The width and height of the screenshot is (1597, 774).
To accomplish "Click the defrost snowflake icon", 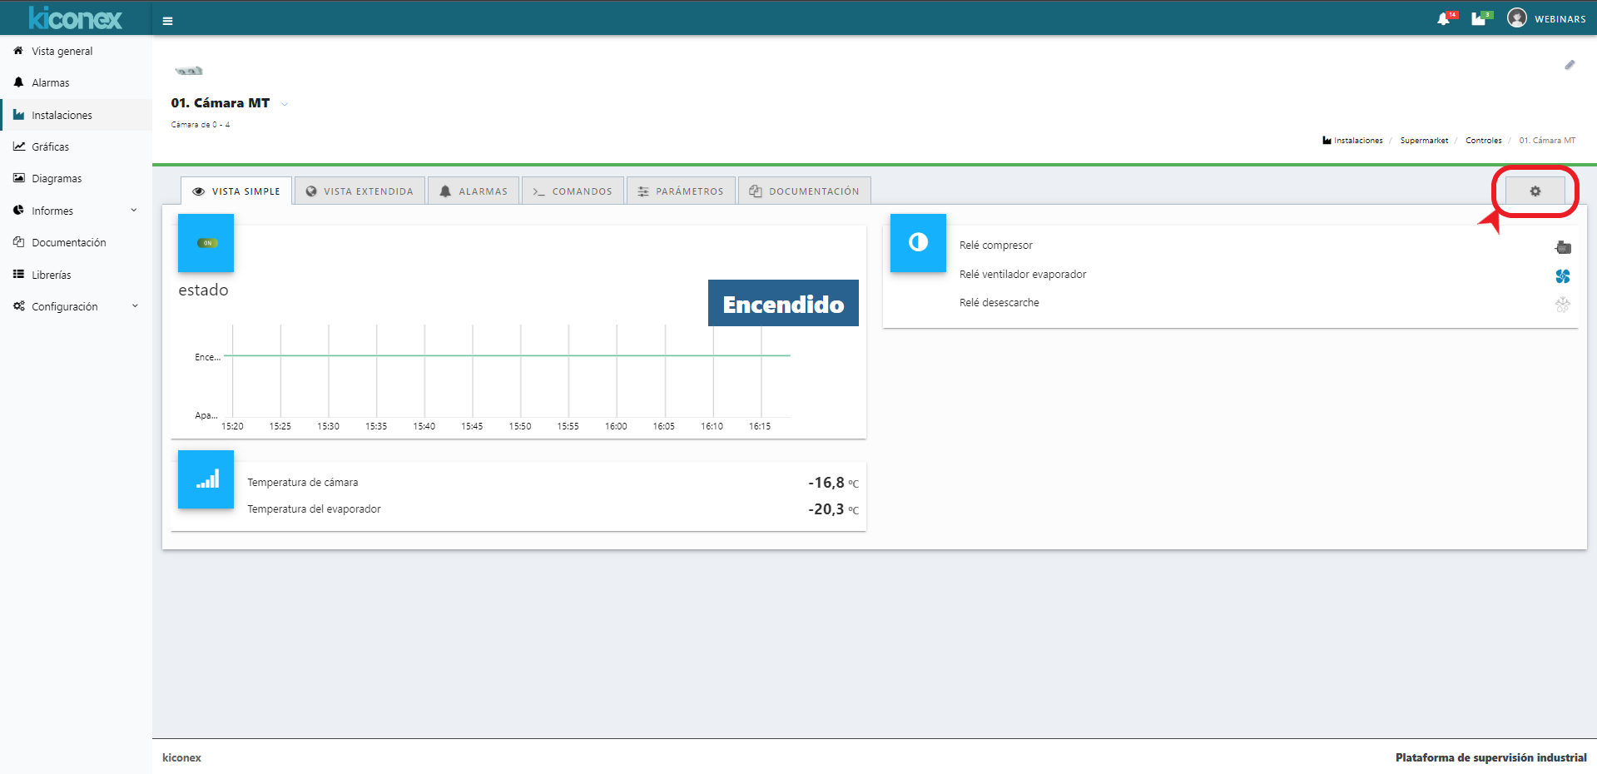I will click(1563, 305).
